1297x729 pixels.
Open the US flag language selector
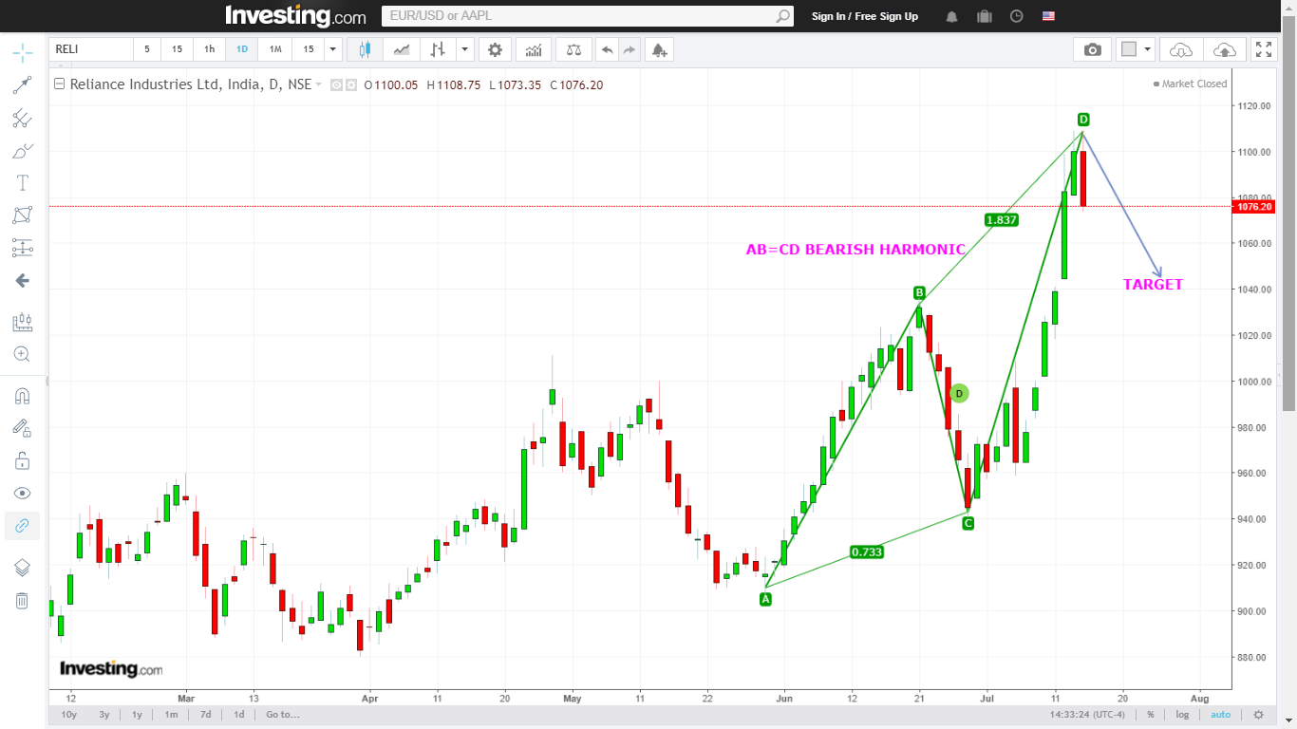coord(1048,16)
